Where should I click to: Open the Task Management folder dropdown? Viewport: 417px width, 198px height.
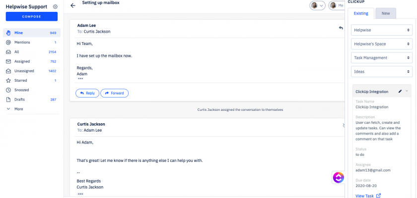381,58
